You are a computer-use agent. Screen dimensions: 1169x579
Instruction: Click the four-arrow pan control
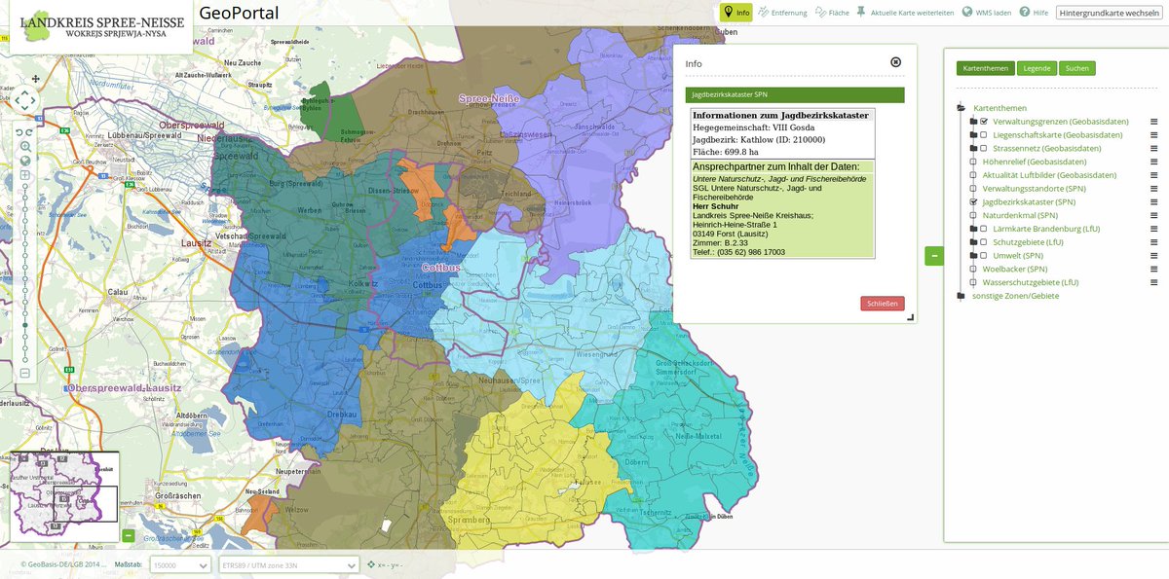[24, 99]
